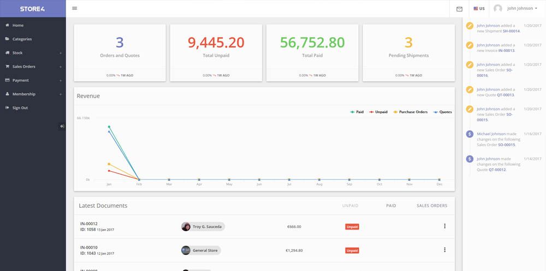The image size is (546, 271).
Task: Open Invoice IN-00013 link
Action: pos(506,51)
